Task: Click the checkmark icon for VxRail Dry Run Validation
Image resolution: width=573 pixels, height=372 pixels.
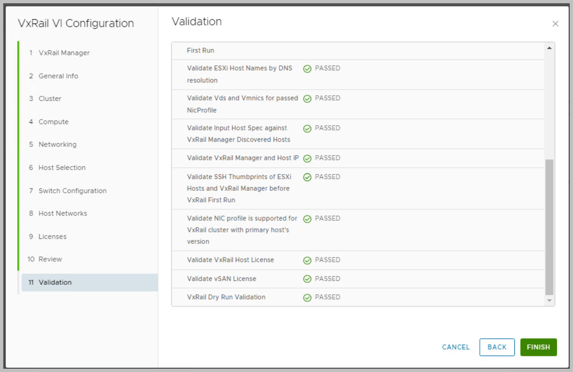Action: click(x=307, y=298)
